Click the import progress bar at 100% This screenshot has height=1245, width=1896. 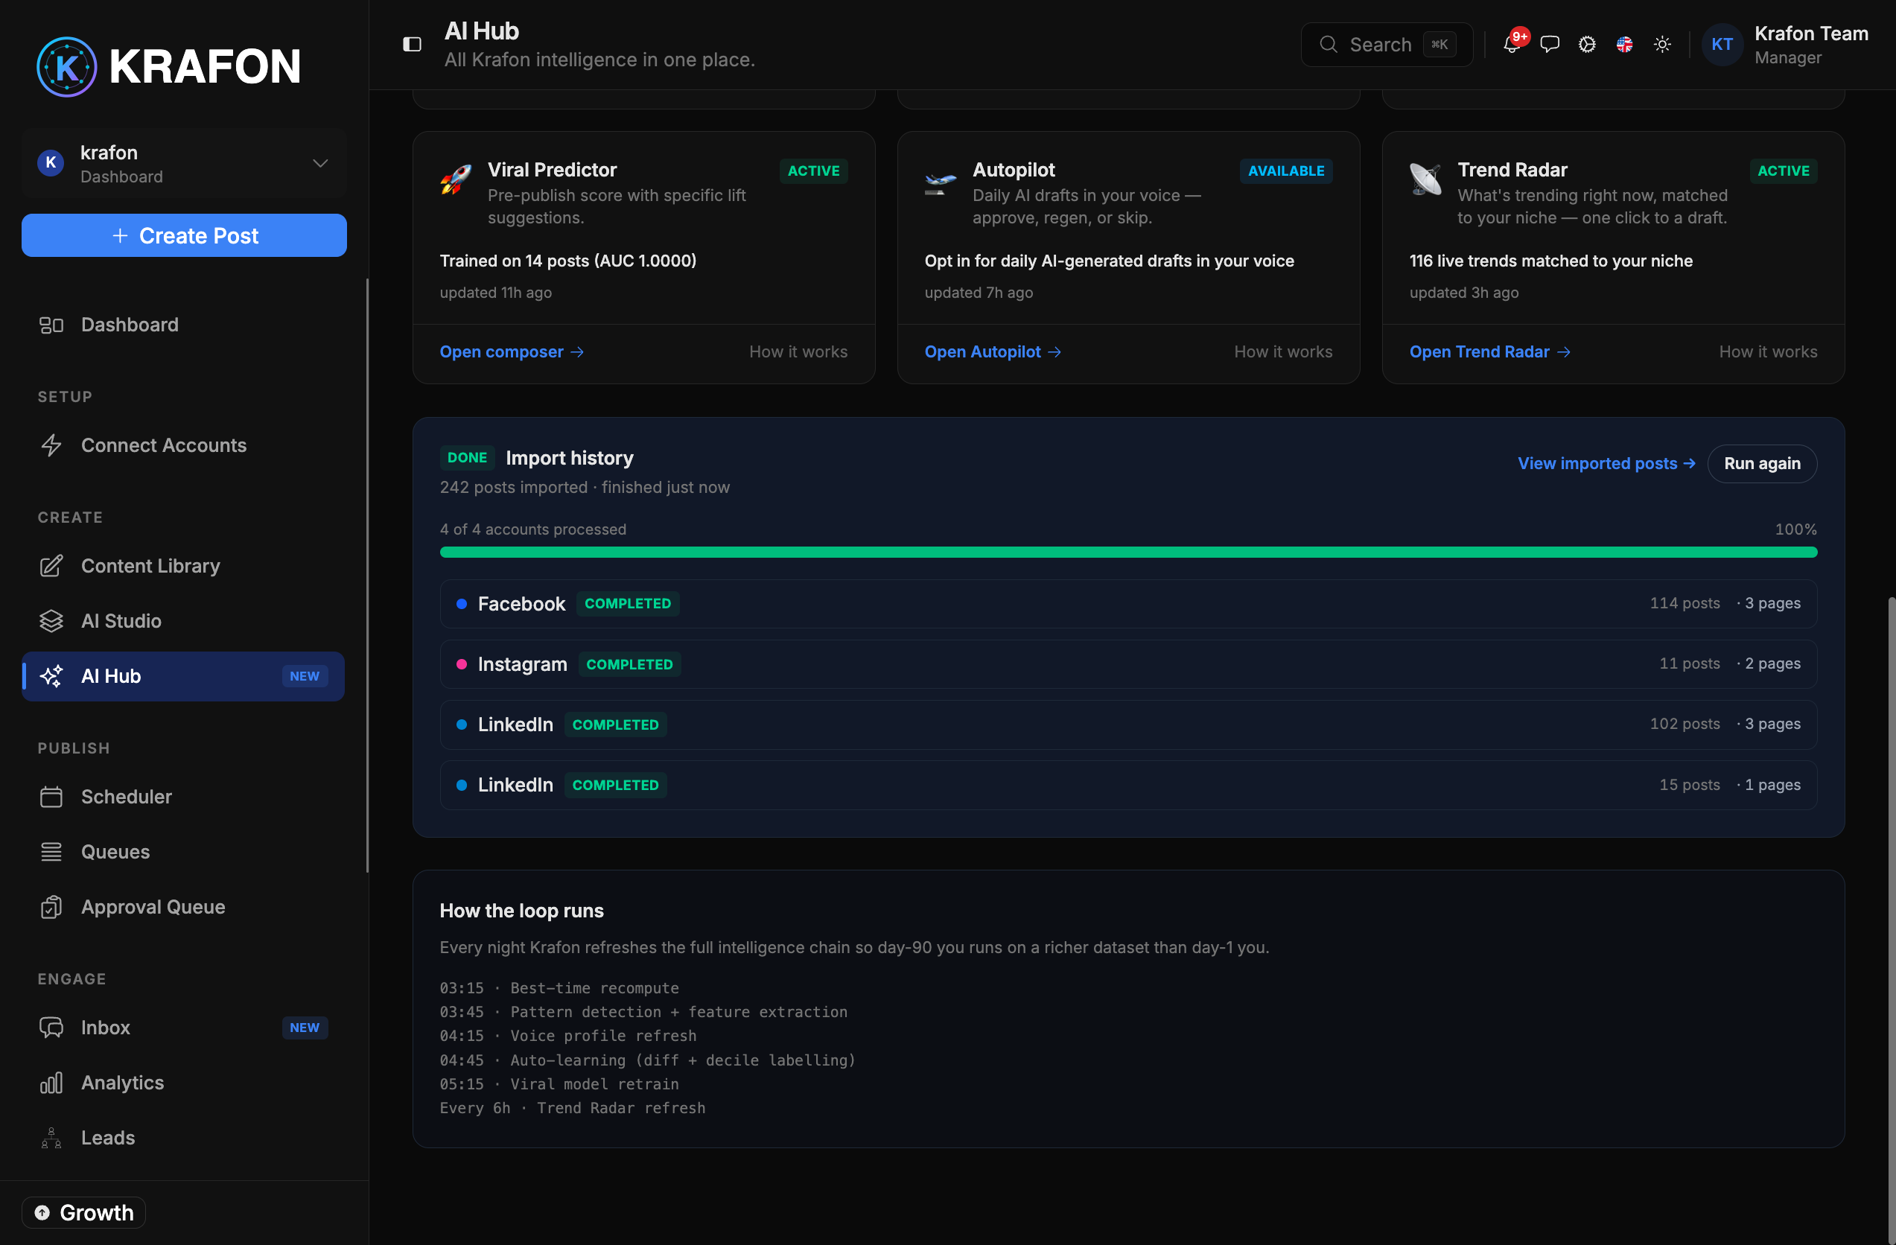[x=1129, y=552]
